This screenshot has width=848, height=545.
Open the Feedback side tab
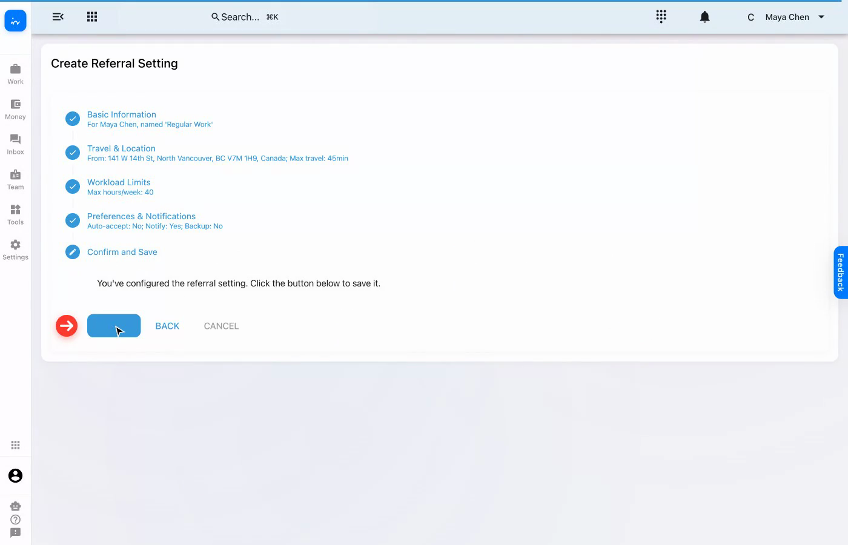(840, 272)
